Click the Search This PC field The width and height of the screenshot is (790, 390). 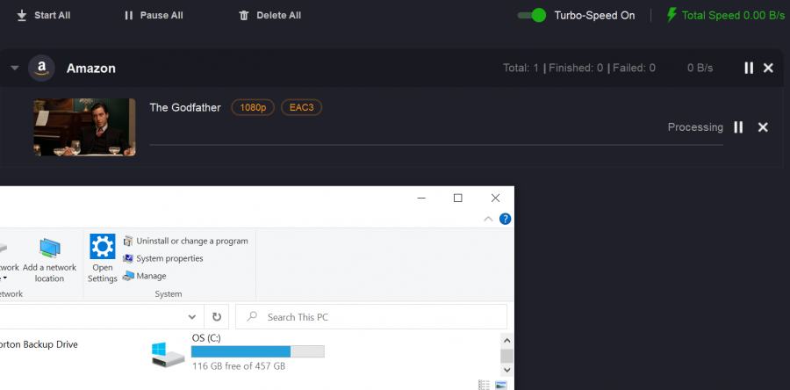pyautogui.click(x=371, y=317)
